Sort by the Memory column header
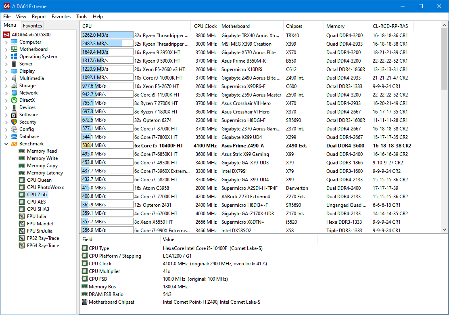Viewport: 449px width, 315px height. [x=347, y=26]
